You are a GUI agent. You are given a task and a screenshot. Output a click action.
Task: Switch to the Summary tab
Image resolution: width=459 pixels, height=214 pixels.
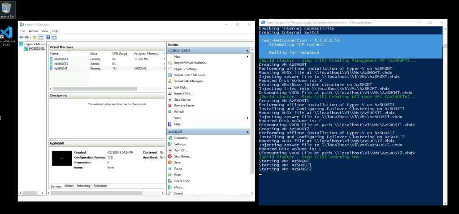tap(56, 186)
